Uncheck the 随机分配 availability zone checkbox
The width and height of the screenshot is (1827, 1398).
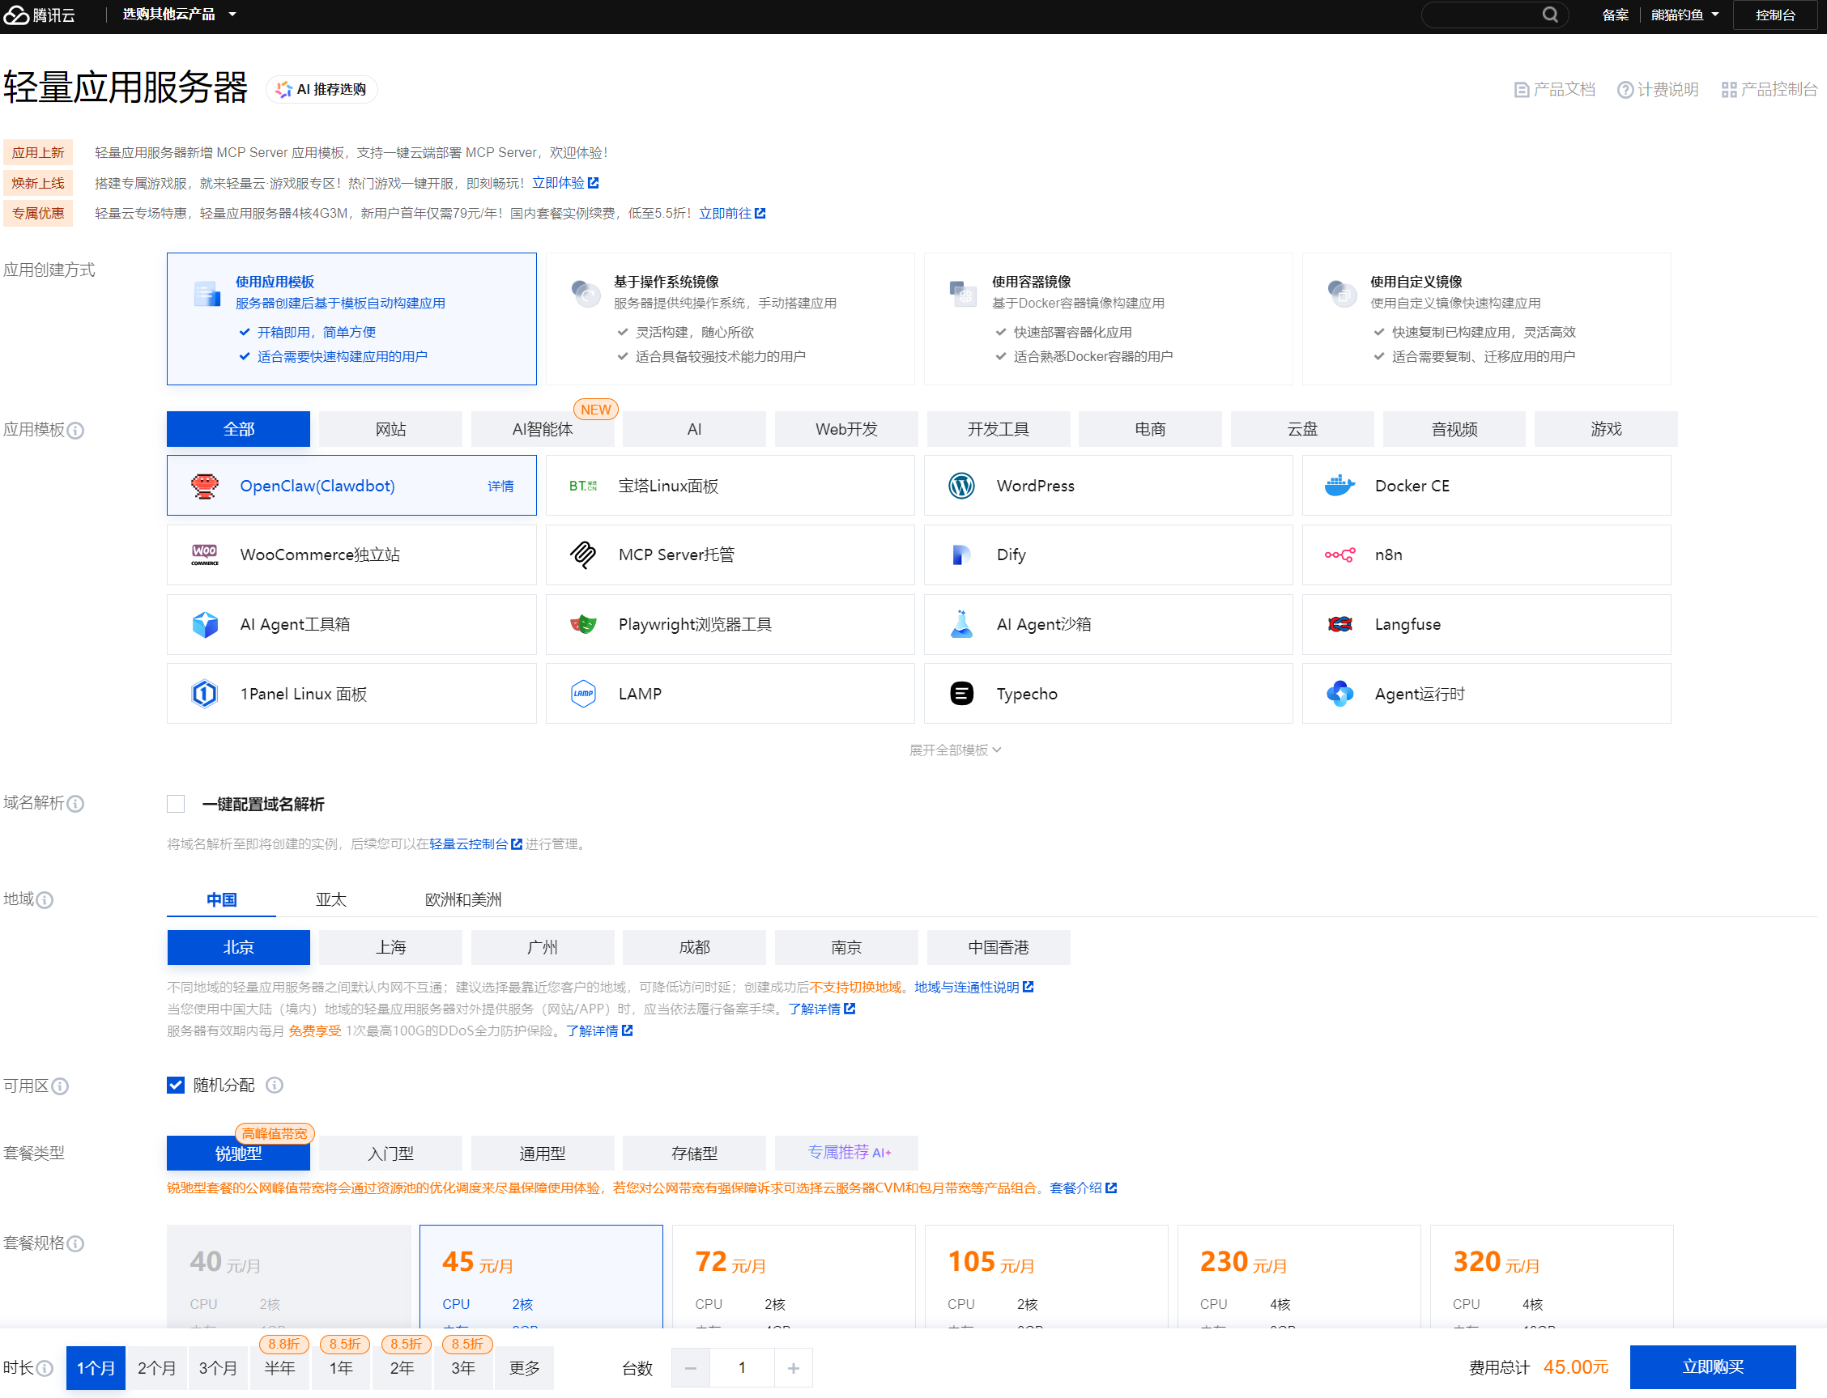coord(176,1085)
